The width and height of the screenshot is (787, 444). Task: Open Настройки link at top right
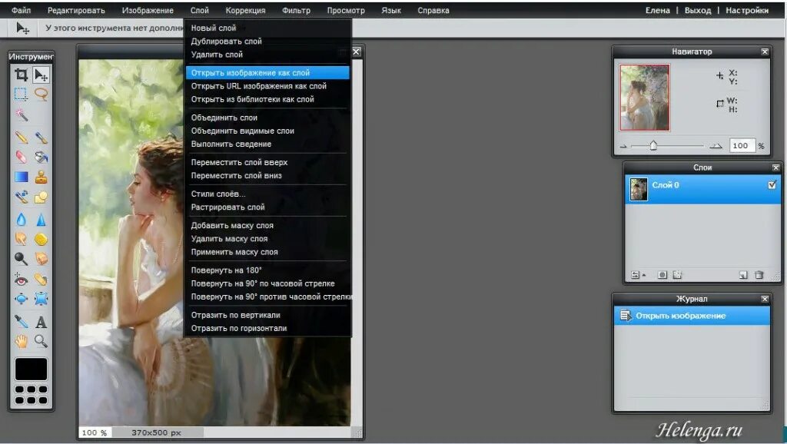click(747, 10)
